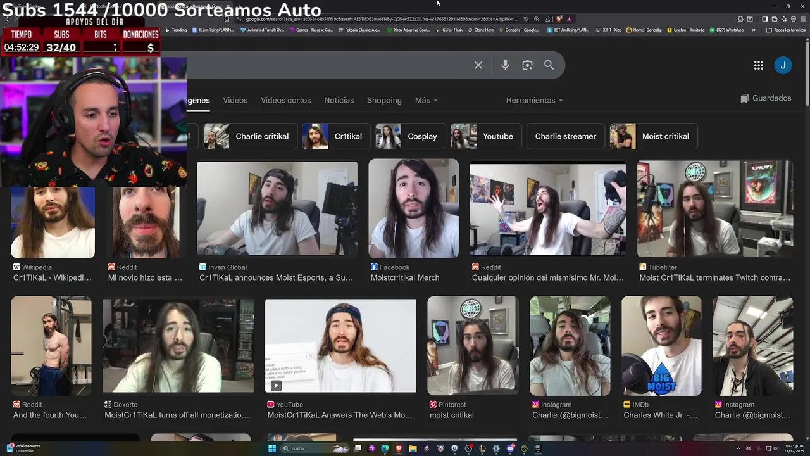Image resolution: width=810 pixels, height=456 pixels.
Task: Click the magnifying glass search icon
Action: coord(549,65)
